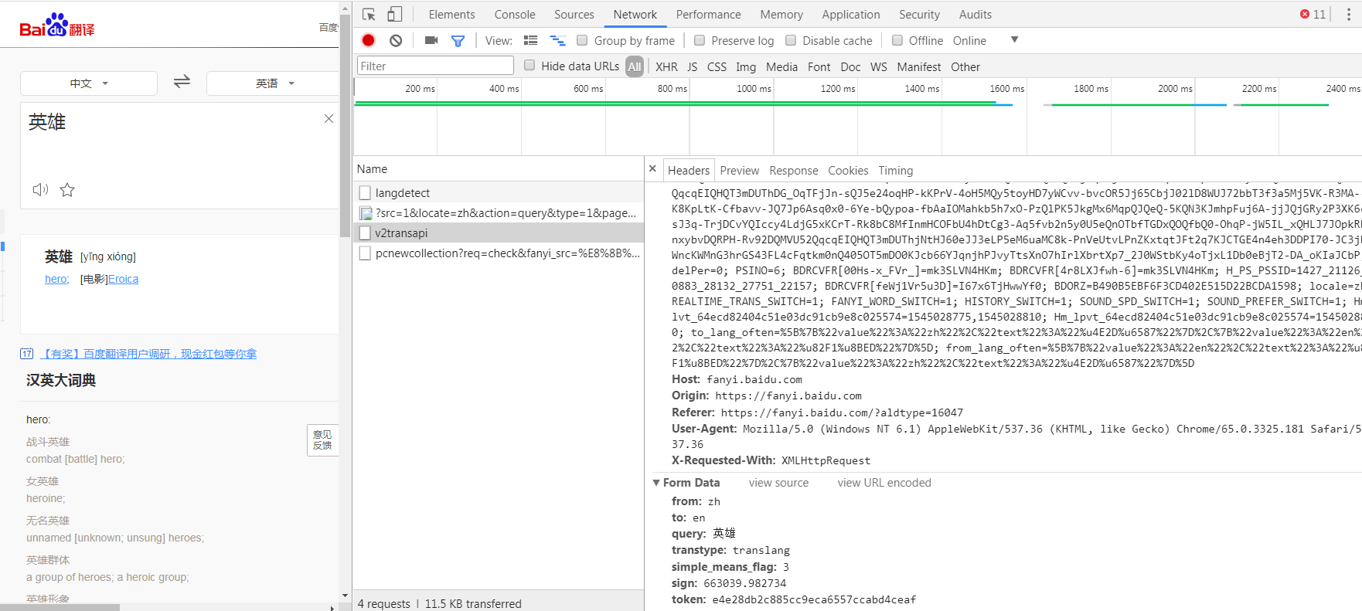The width and height of the screenshot is (1362, 611).
Task: Focus the network Filter input field
Action: click(x=435, y=66)
